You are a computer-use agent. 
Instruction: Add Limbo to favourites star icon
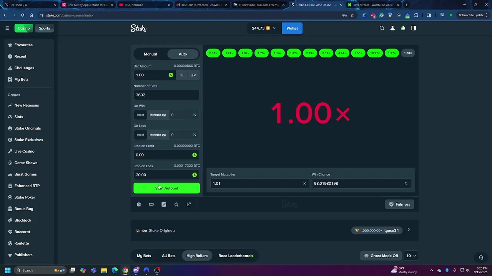tap(176, 204)
